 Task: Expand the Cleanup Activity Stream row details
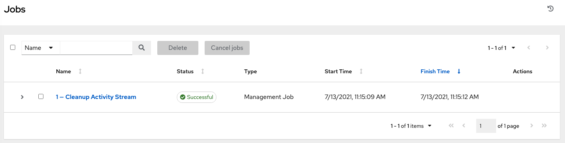[x=22, y=97]
